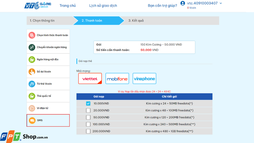This screenshot has width=254, height=143.
Task: Check the 200.000VNĐ package checkbox
Action: 88,131
